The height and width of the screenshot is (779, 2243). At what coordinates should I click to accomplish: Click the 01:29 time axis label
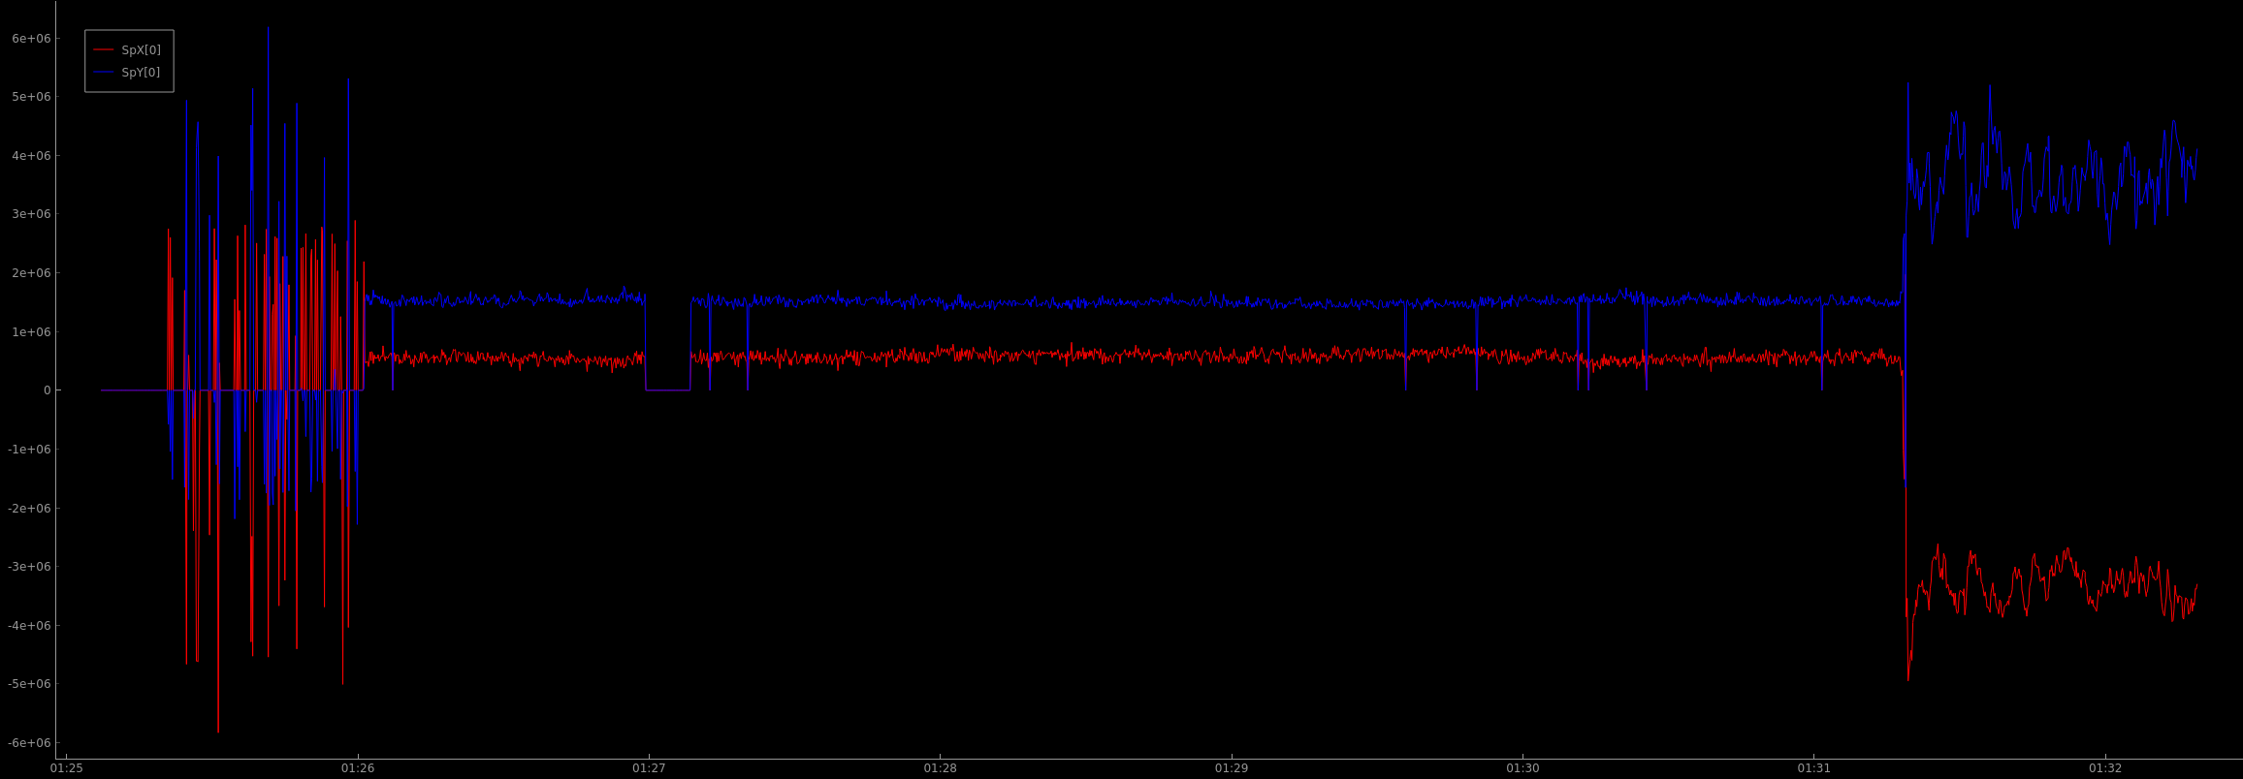click(x=1232, y=768)
